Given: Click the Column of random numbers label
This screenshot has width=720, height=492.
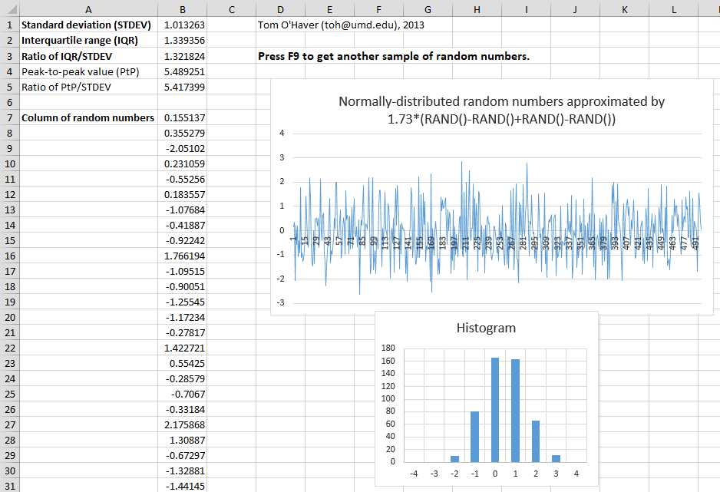Looking at the screenshot, I should coord(88,117).
